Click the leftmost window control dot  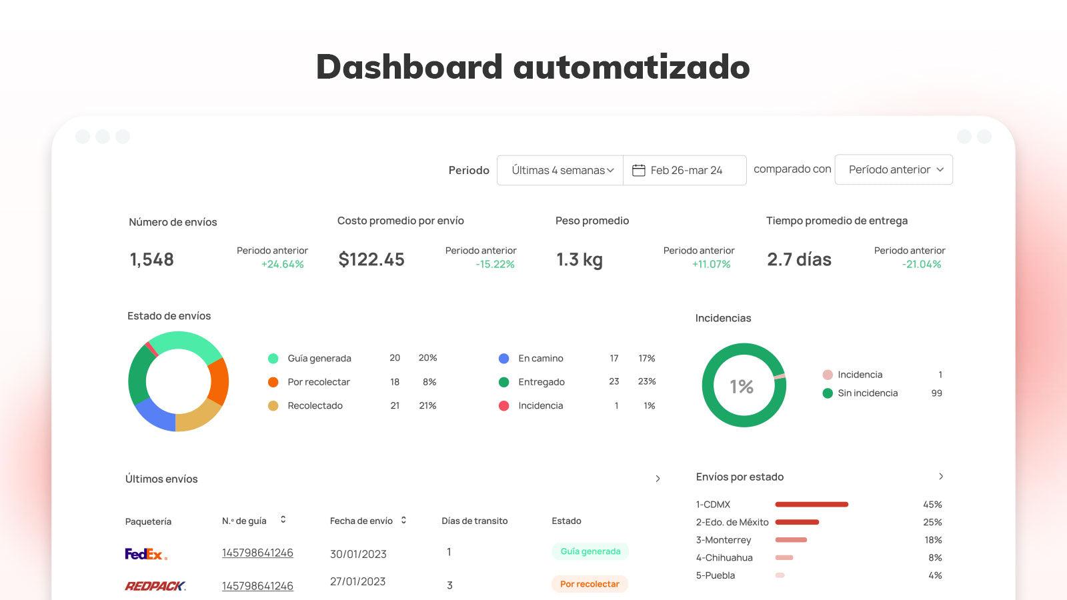point(83,135)
